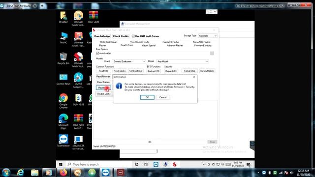Click the Backup EFS button
The height and width of the screenshot is (177, 315).
pos(153,71)
